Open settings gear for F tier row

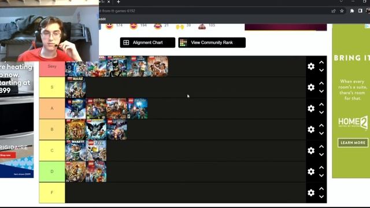click(x=311, y=192)
